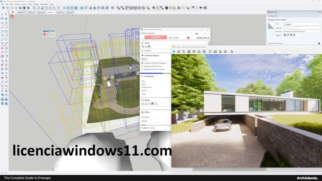Open Enscape asset library buildings icon
The height and width of the screenshot is (181, 322).
(199, 52)
